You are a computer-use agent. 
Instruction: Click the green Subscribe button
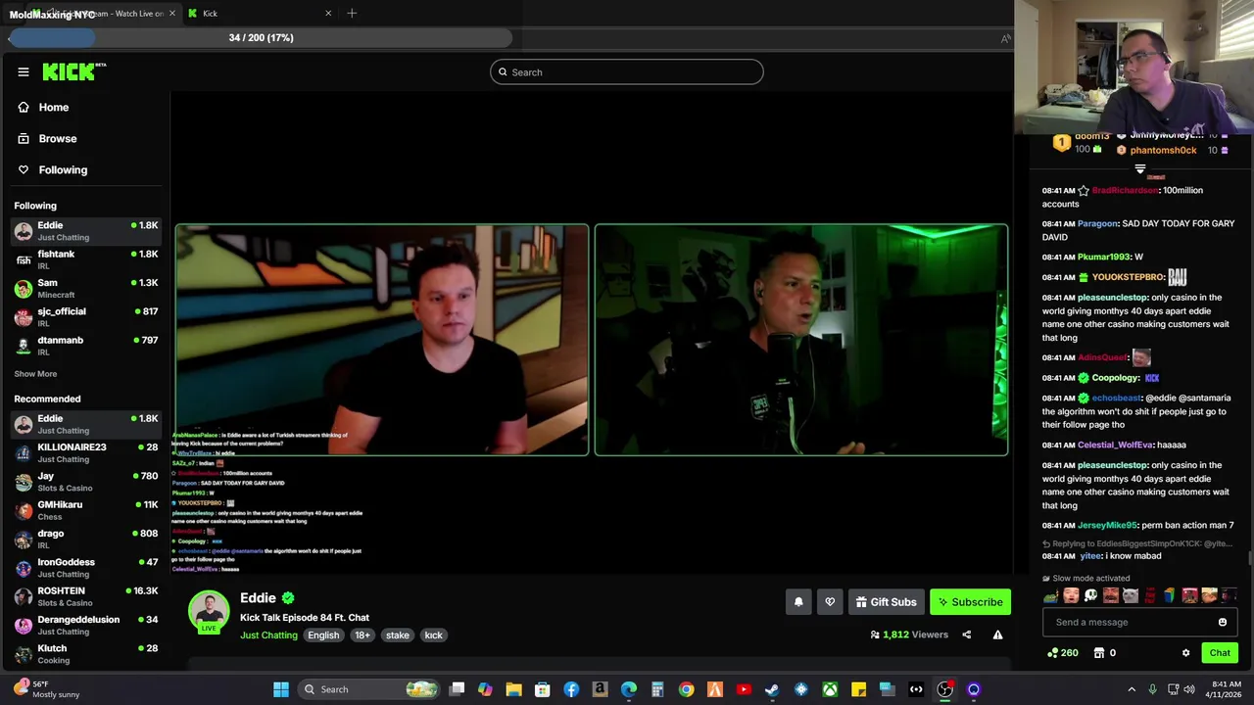click(x=970, y=602)
